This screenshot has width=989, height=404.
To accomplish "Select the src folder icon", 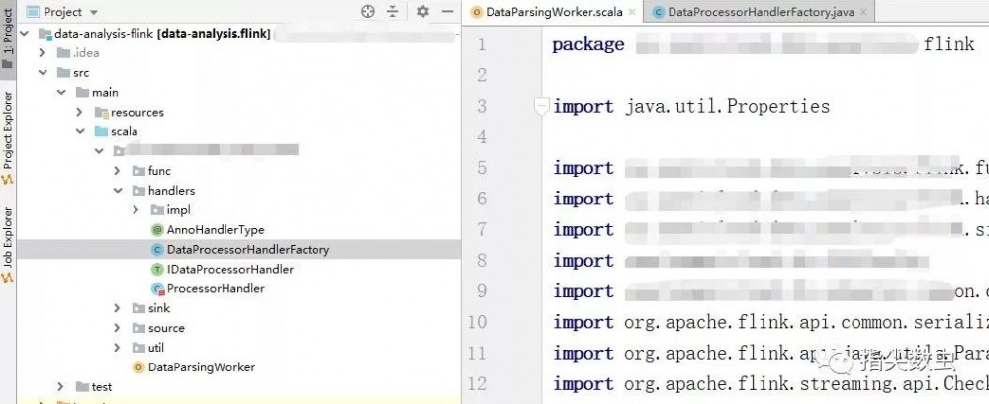I will 63,72.
